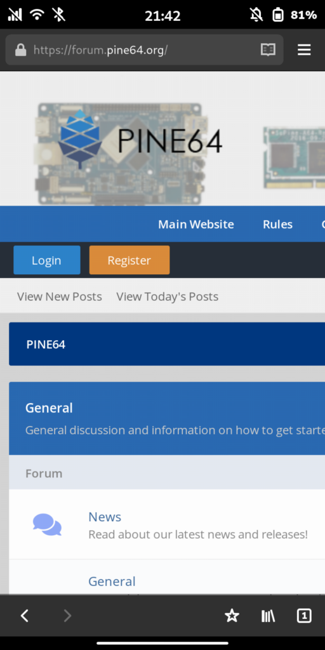Screen dimensions: 325x650
Task: Click the Login button
Action: tap(47, 260)
